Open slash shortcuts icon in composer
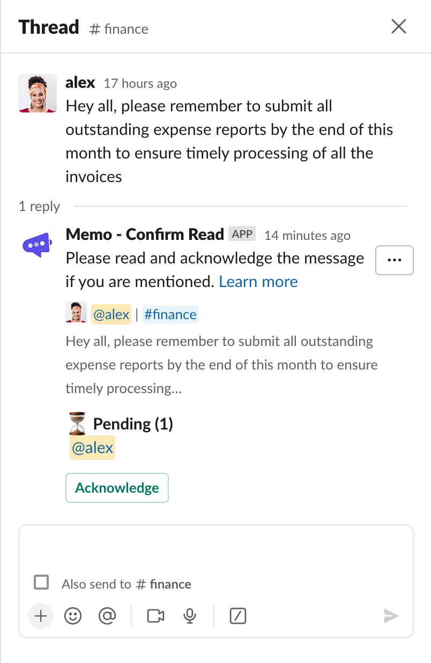This screenshot has width=431, height=663. (237, 616)
